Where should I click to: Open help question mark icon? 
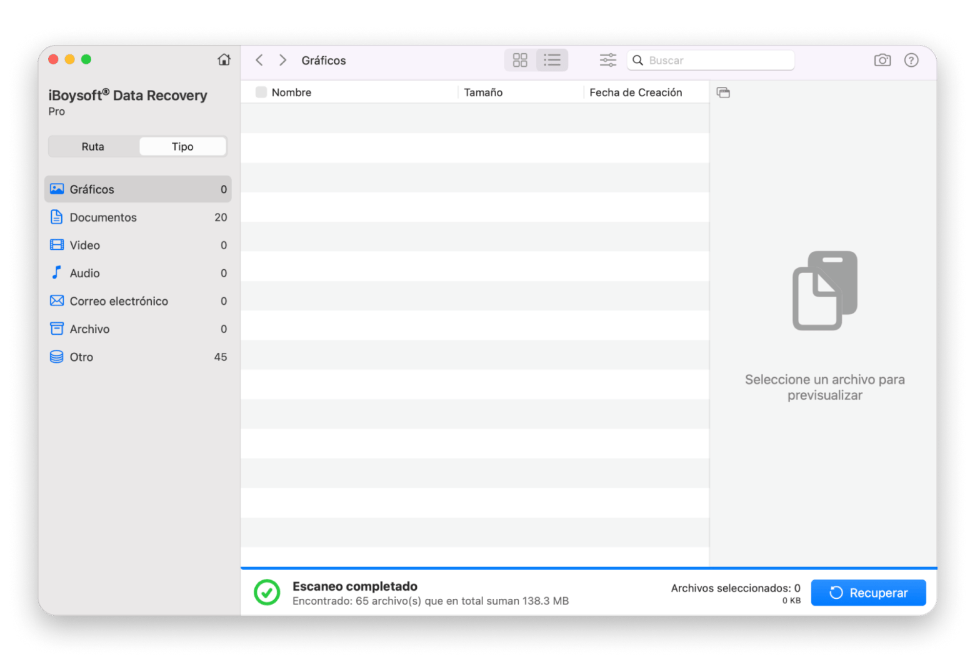click(x=911, y=60)
